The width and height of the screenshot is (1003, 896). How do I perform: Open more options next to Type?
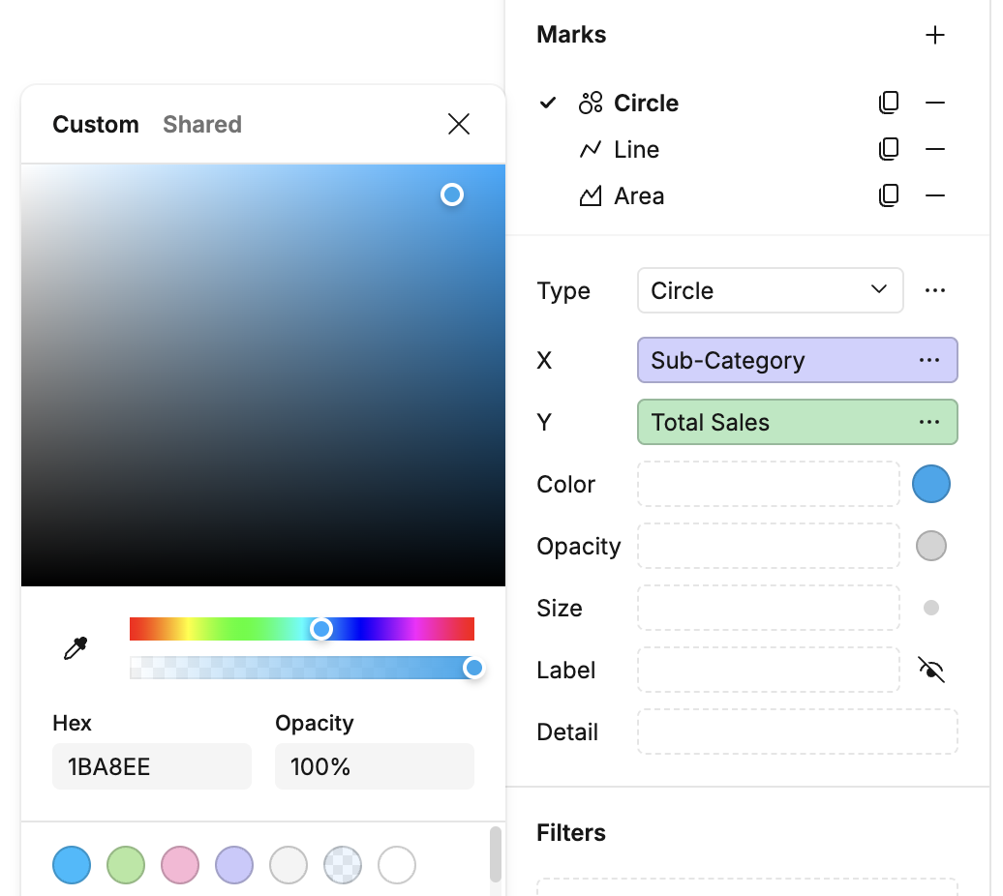(x=934, y=291)
